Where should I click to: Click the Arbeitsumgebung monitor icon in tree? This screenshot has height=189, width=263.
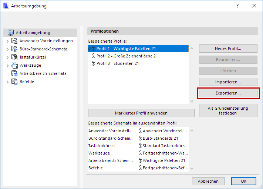pyautogui.click(x=11, y=33)
